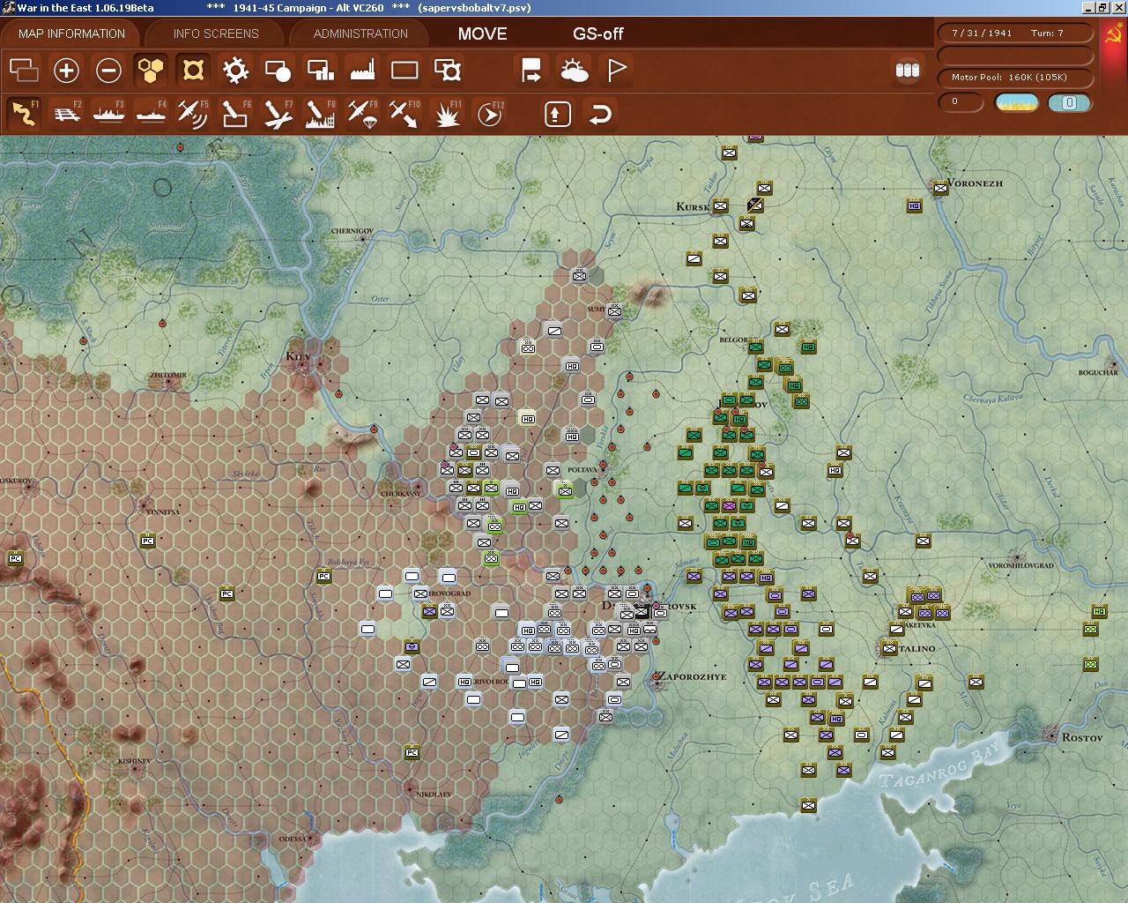Open the MAP INFORMATION tab

pyautogui.click(x=71, y=34)
